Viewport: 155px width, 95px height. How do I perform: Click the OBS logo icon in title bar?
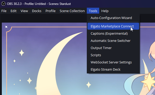click(x=3, y=4)
